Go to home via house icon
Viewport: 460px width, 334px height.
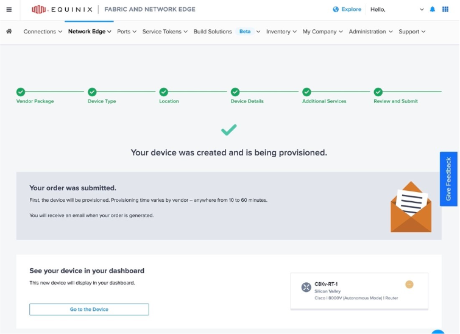tap(9, 31)
